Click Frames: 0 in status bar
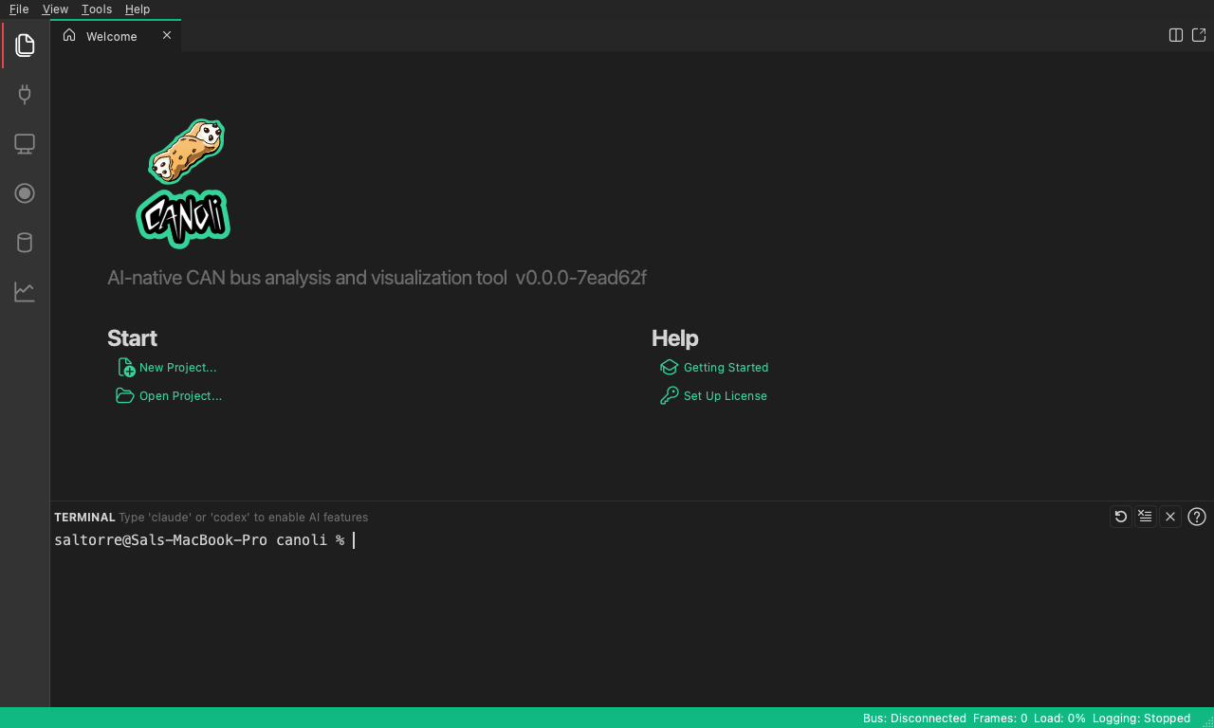The height and width of the screenshot is (728, 1214). [x=1000, y=719]
